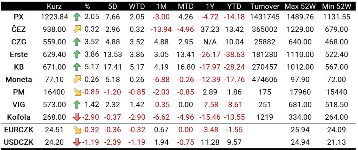Open the ČEZ stock row label
The height and width of the screenshot is (150, 358).
point(19,30)
